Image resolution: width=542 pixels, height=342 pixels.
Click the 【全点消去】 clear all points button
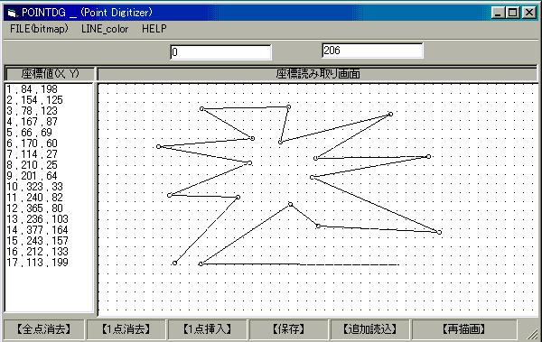tap(44, 329)
